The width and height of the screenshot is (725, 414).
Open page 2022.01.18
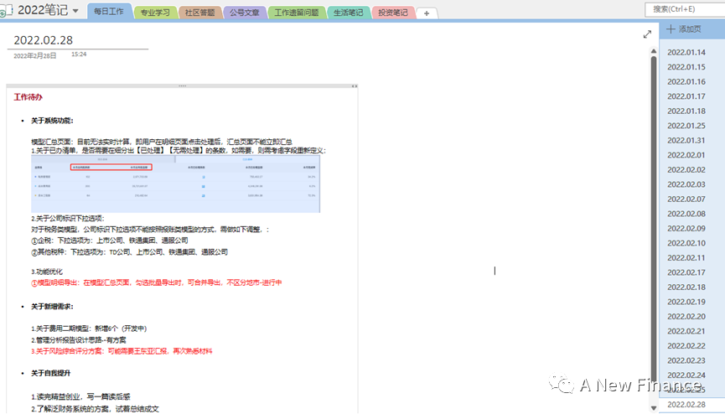pyautogui.click(x=686, y=111)
